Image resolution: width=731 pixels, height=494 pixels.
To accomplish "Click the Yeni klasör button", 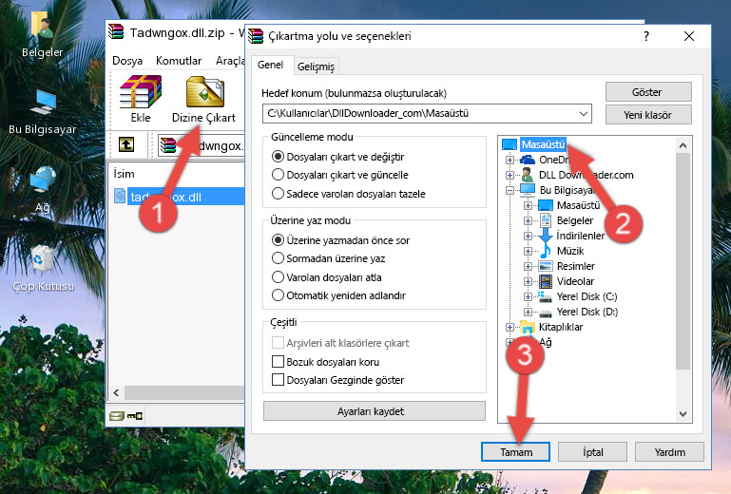I will (x=648, y=115).
